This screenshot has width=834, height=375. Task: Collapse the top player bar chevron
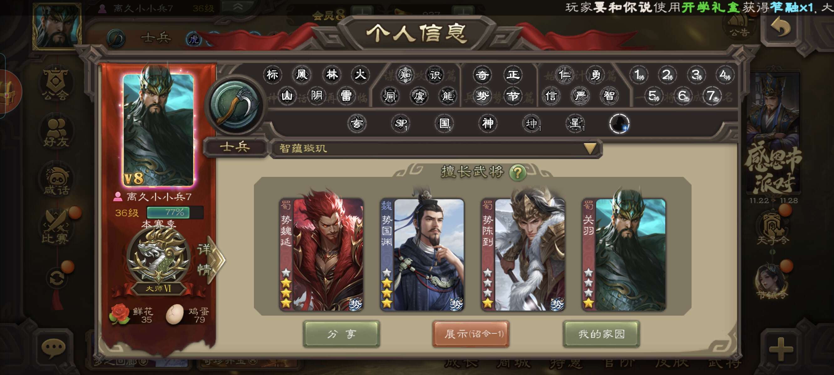pos(238,7)
